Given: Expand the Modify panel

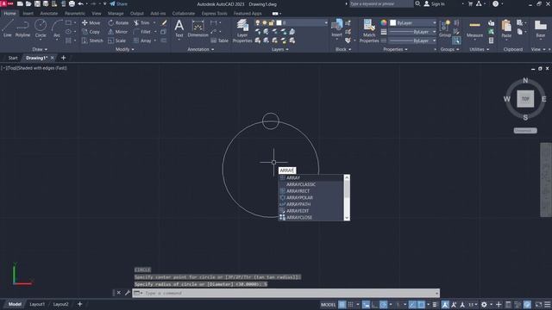Looking at the screenshot, I should (x=125, y=50).
